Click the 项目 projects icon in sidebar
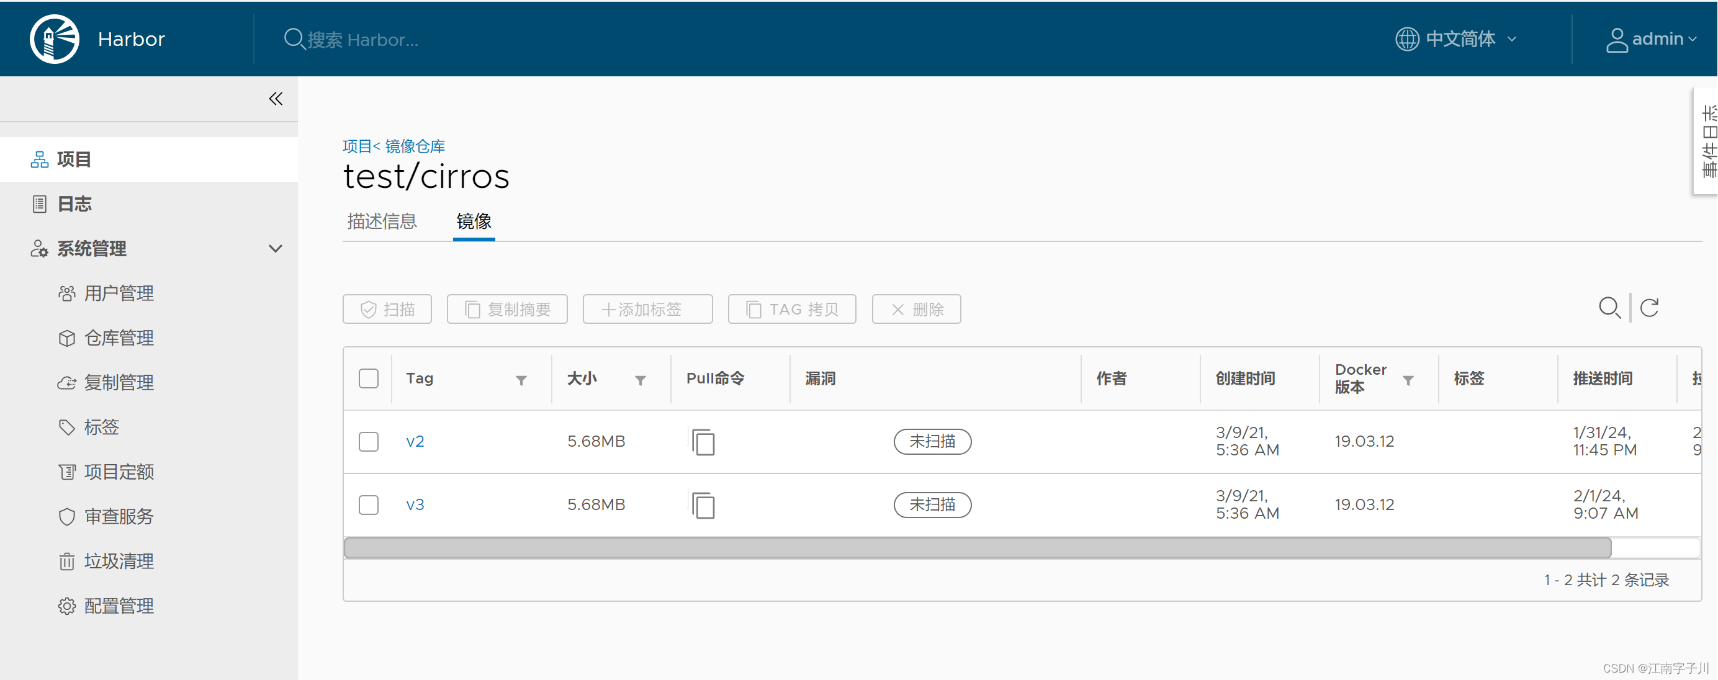The image size is (1718, 680). point(39,159)
